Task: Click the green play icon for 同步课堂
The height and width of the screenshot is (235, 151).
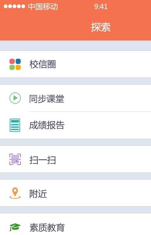Action: (15, 98)
